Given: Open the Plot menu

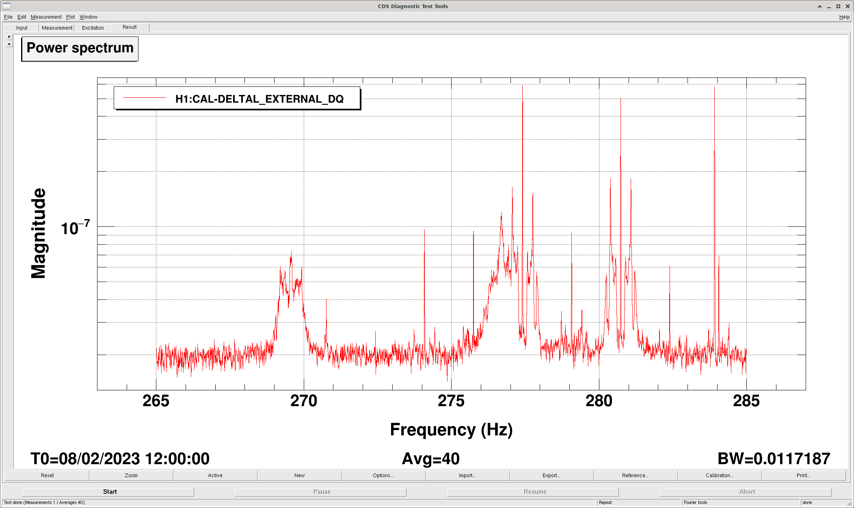Looking at the screenshot, I should (70, 17).
